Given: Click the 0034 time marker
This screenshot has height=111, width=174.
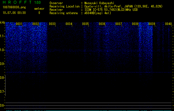Looking at the screenshot, I should click(x=69, y=24).
